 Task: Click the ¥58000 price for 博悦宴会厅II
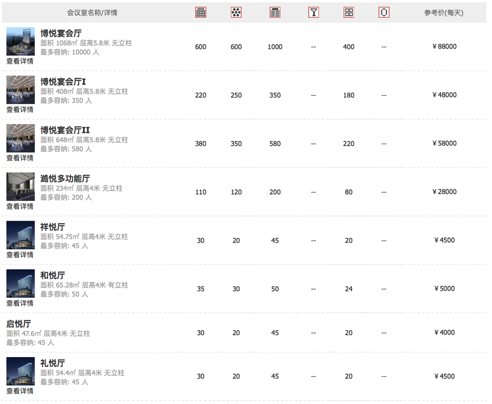click(x=444, y=143)
